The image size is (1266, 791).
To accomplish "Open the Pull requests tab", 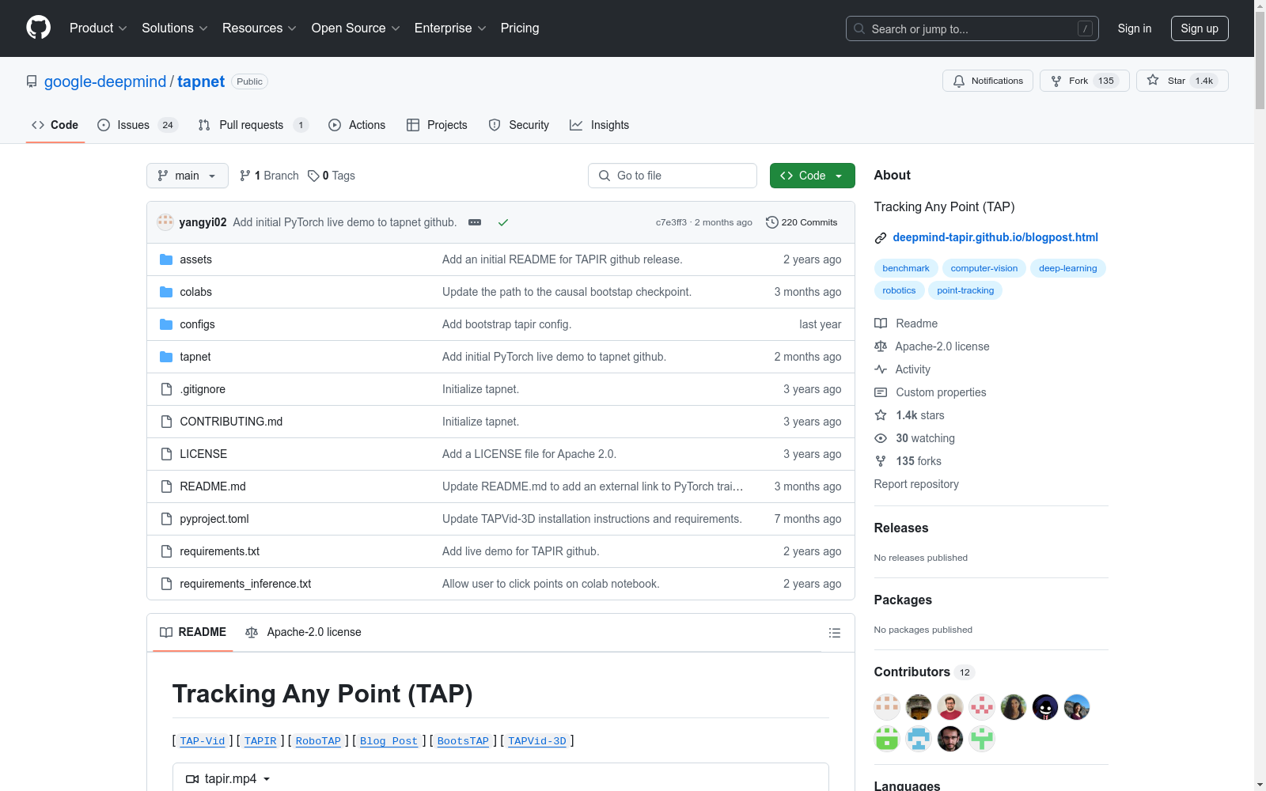I will point(253,125).
